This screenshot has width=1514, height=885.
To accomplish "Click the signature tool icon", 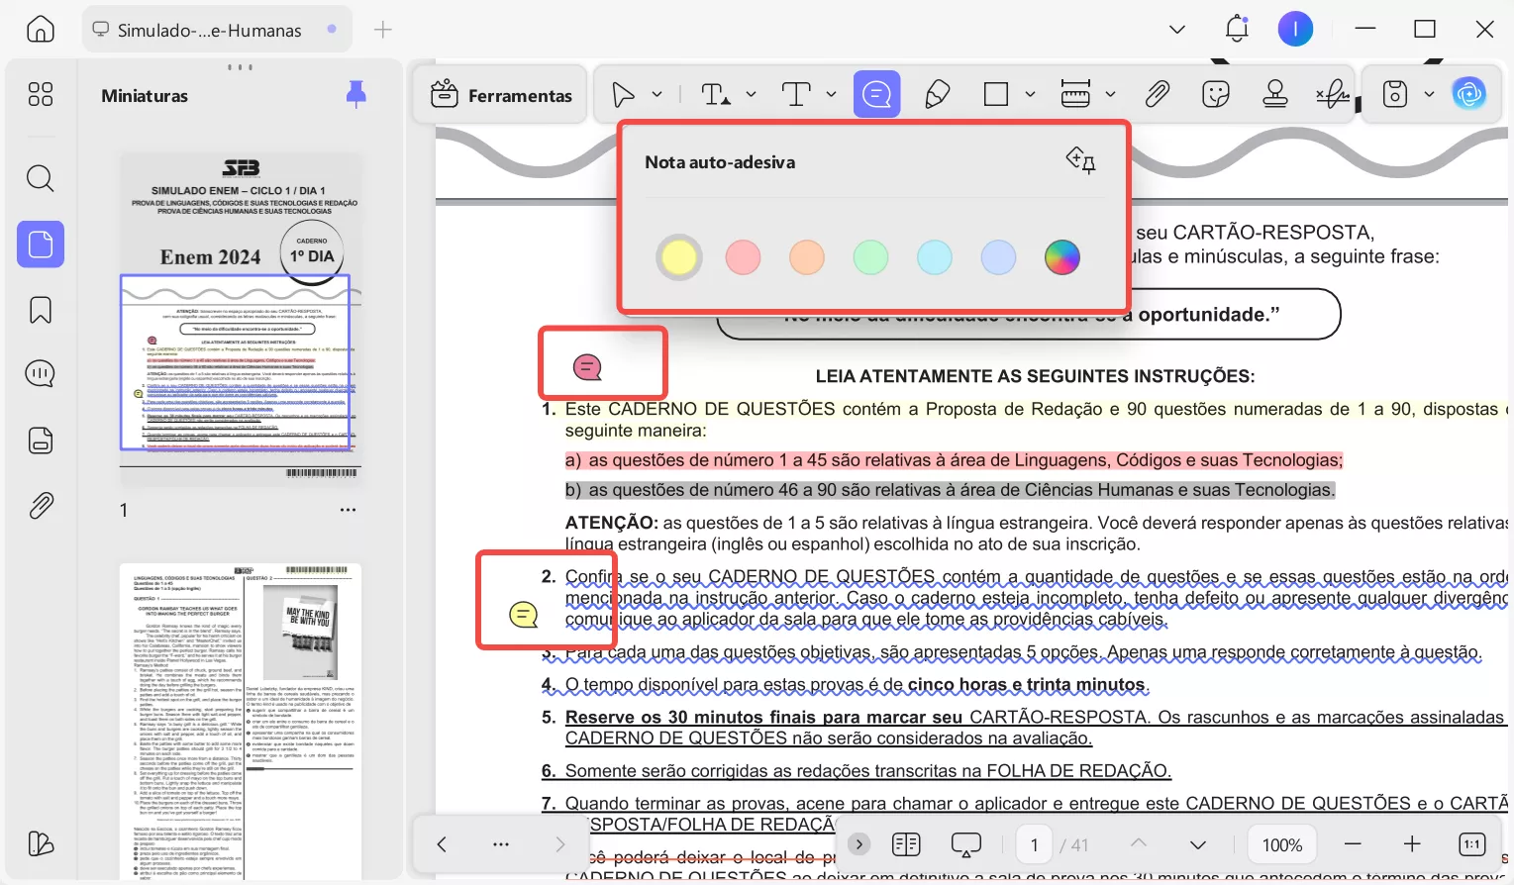I will [x=1332, y=93].
